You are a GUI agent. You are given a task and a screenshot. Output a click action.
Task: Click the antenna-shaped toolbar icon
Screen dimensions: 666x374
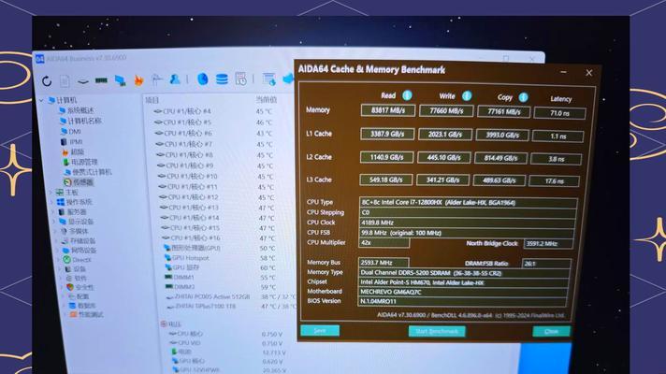157,79
